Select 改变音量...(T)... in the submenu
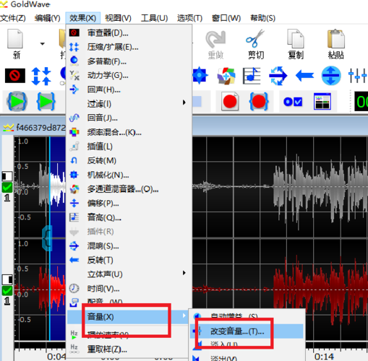 (x=247, y=331)
